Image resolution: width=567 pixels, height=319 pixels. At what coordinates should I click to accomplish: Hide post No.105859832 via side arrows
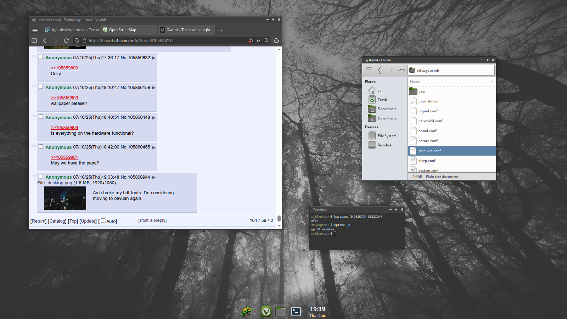tap(33, 56)
